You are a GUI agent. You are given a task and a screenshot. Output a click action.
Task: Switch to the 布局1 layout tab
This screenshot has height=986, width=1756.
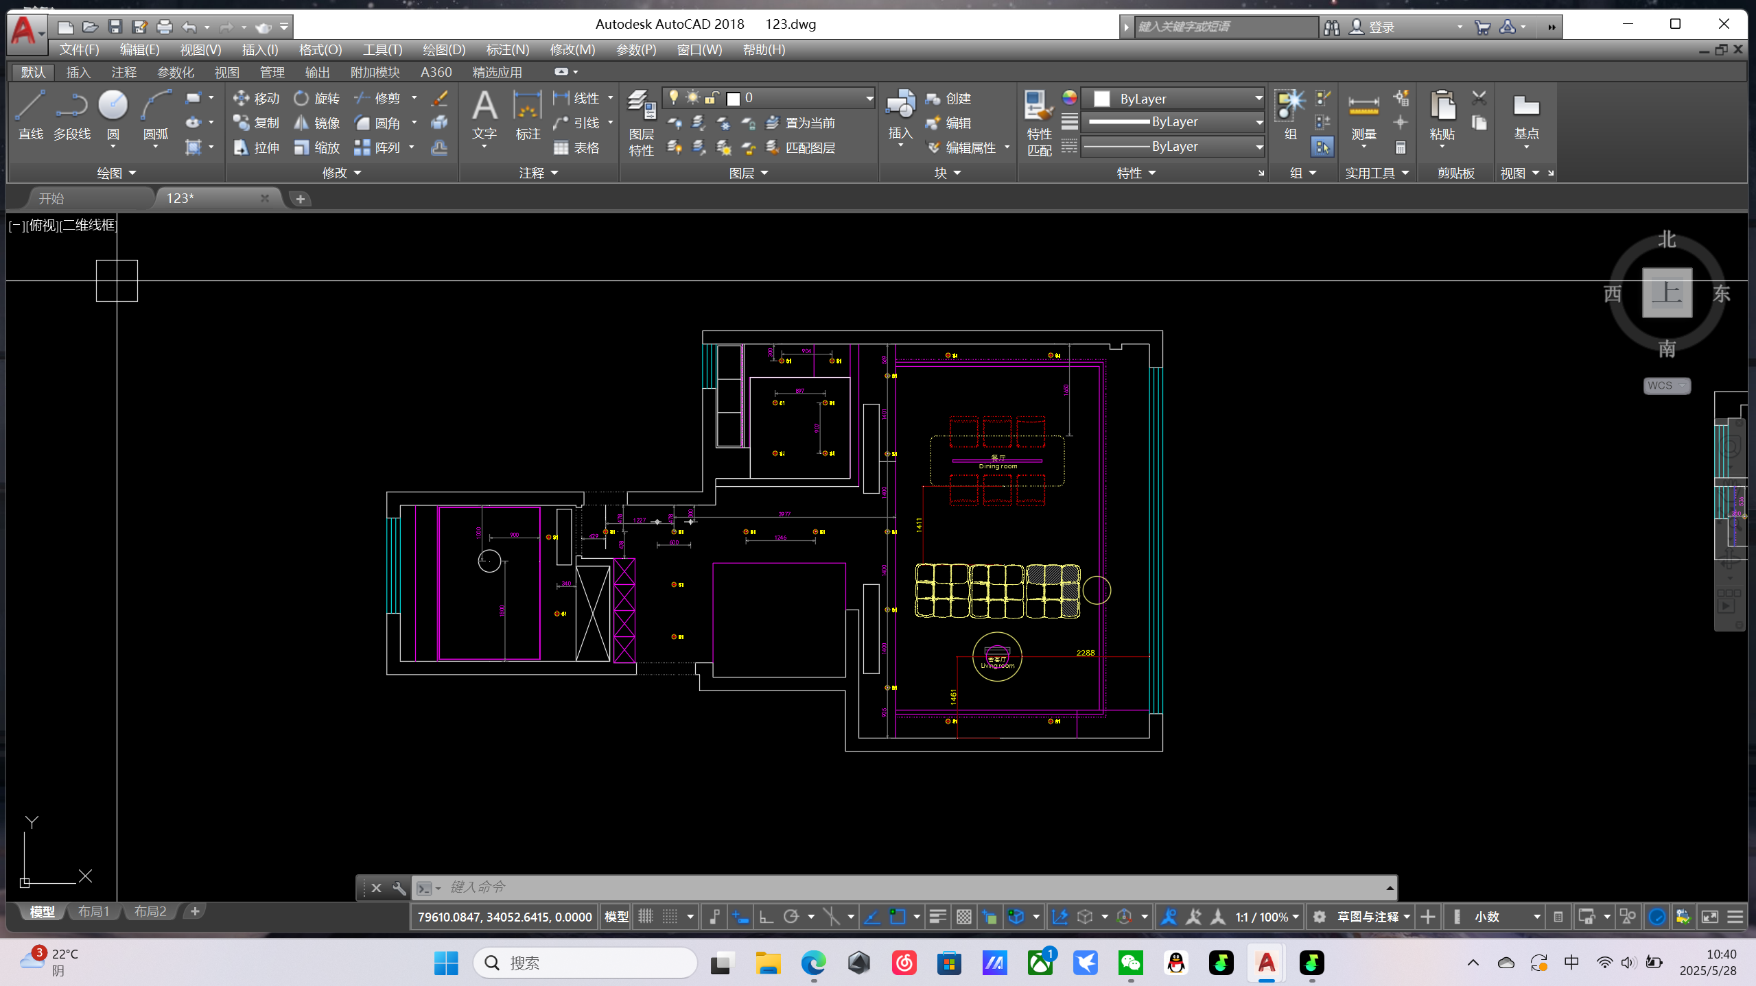tap(93, 911)
